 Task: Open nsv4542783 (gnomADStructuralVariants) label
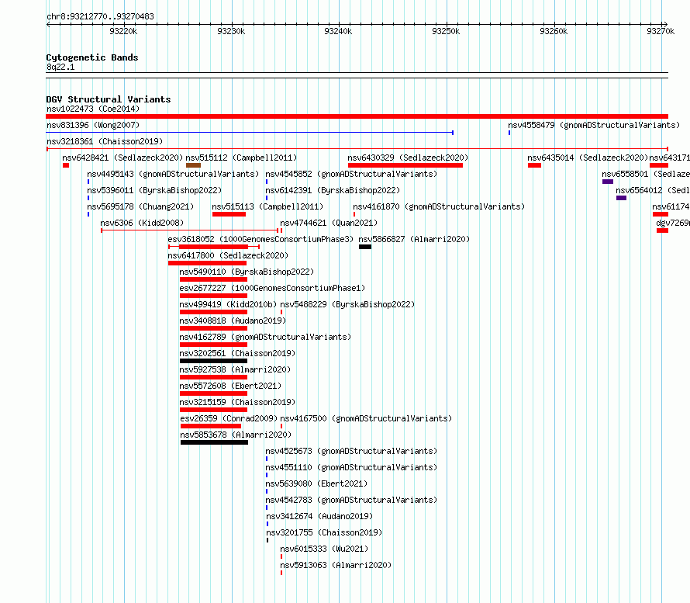[x=351, y=500]
